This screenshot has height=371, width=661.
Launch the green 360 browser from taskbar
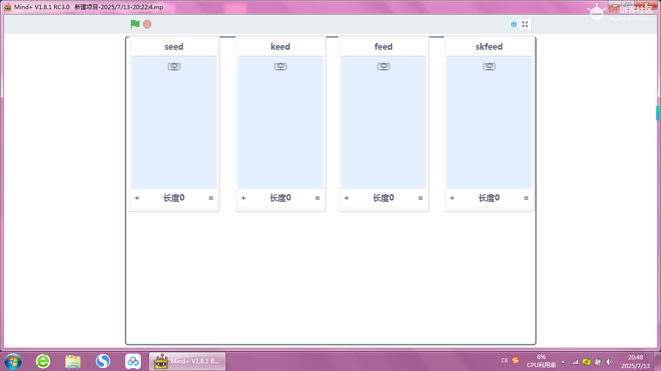[43, 361]
